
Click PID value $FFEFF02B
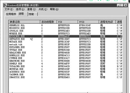click(x=64, y=25)
